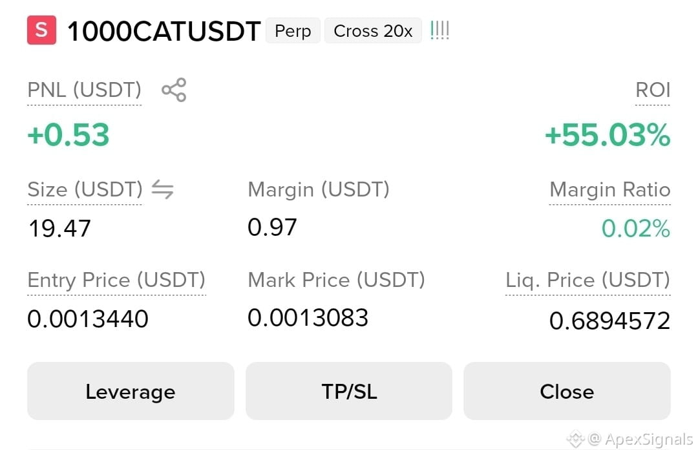Screen dimensions: 698x455
Task: Click the +0.53 PNL value
Action: [x=69, y=135]
